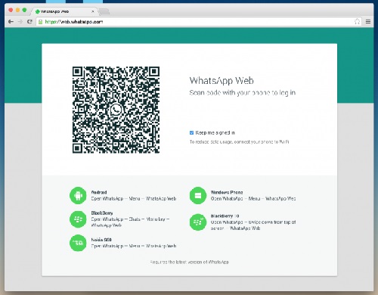This screenshot has height=295, width=378.
Task: Click the Windows Phone icon
Action: tap(198, 195)
